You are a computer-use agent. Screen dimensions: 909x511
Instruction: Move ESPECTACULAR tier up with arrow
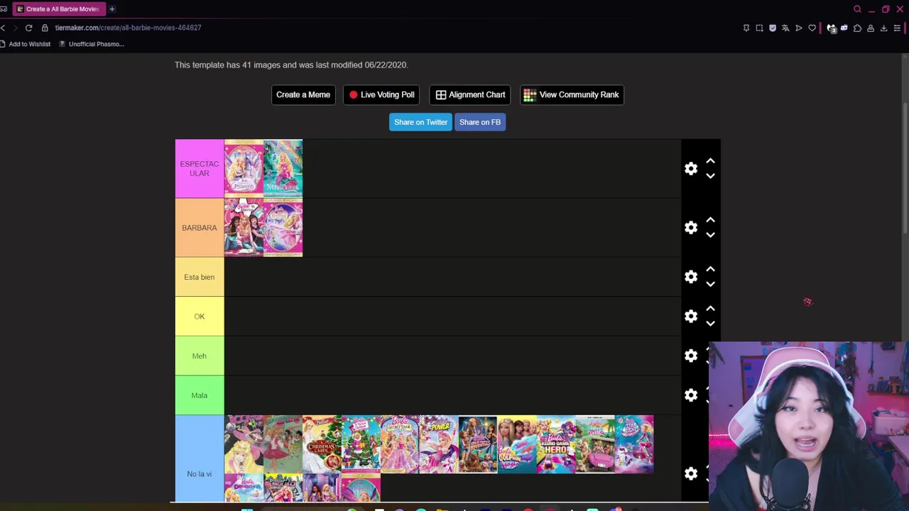tap(710, 161)
